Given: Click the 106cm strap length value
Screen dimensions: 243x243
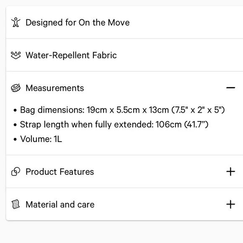Looking at the screenshot, I should 168,124.
